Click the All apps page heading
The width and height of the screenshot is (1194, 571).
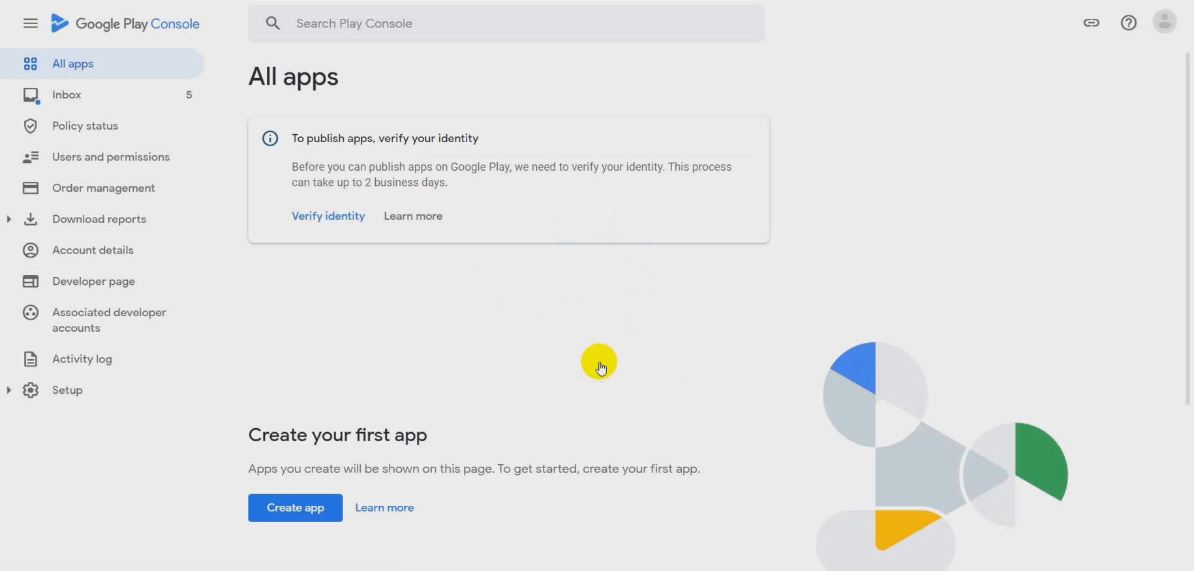coord(293,77)
